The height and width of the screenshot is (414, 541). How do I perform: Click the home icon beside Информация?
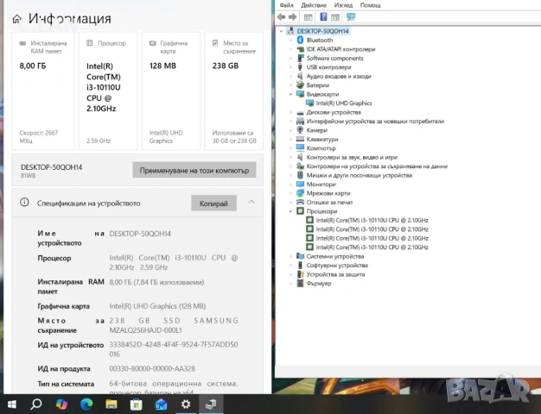pyautogui.click(x=17, y=19)
